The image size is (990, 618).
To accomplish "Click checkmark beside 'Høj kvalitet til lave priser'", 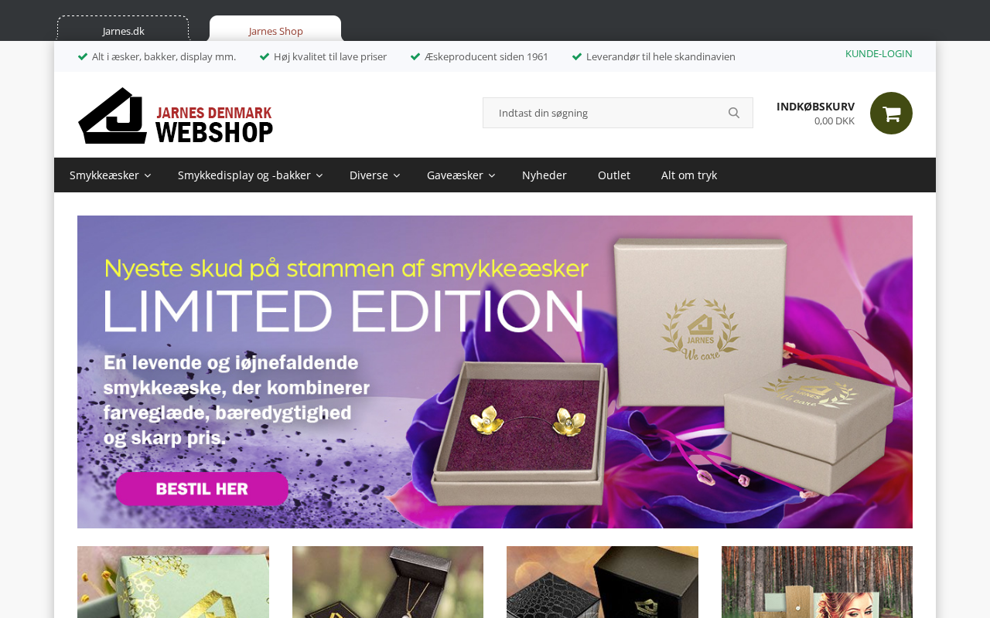I will point(265,56).
